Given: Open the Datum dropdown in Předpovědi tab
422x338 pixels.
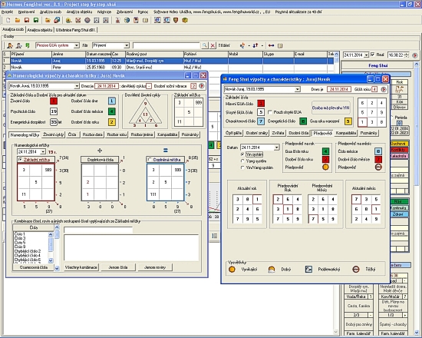Looking at the screenshot, I should [x=276, y=147].
